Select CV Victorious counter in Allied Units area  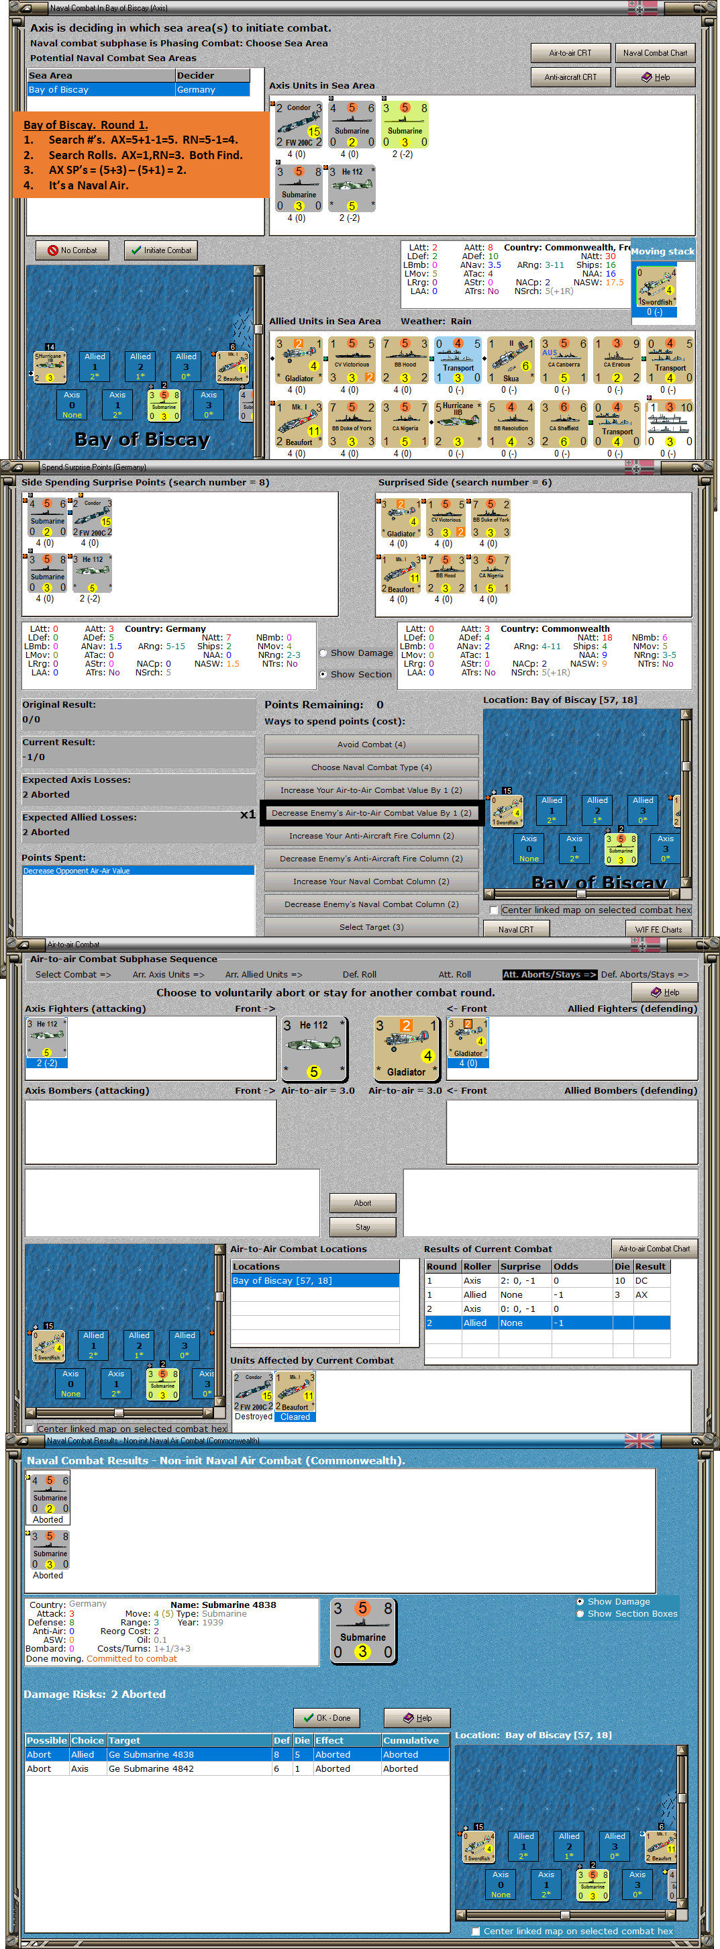pos(352,360)
